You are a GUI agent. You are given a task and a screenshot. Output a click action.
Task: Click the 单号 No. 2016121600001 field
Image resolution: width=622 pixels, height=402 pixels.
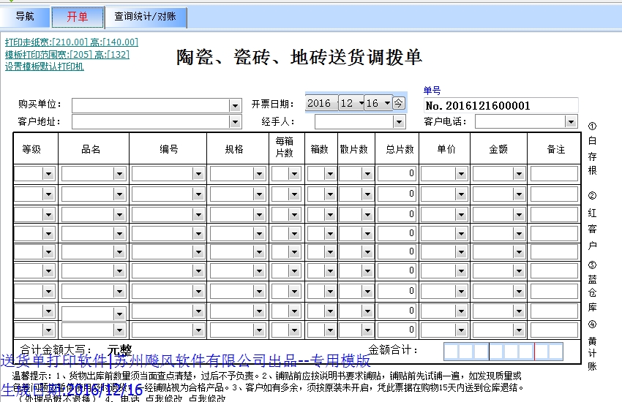501,105
